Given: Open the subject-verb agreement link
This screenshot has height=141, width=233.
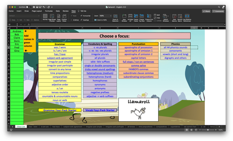Looking at the screenshot, I should pos(60,58).
